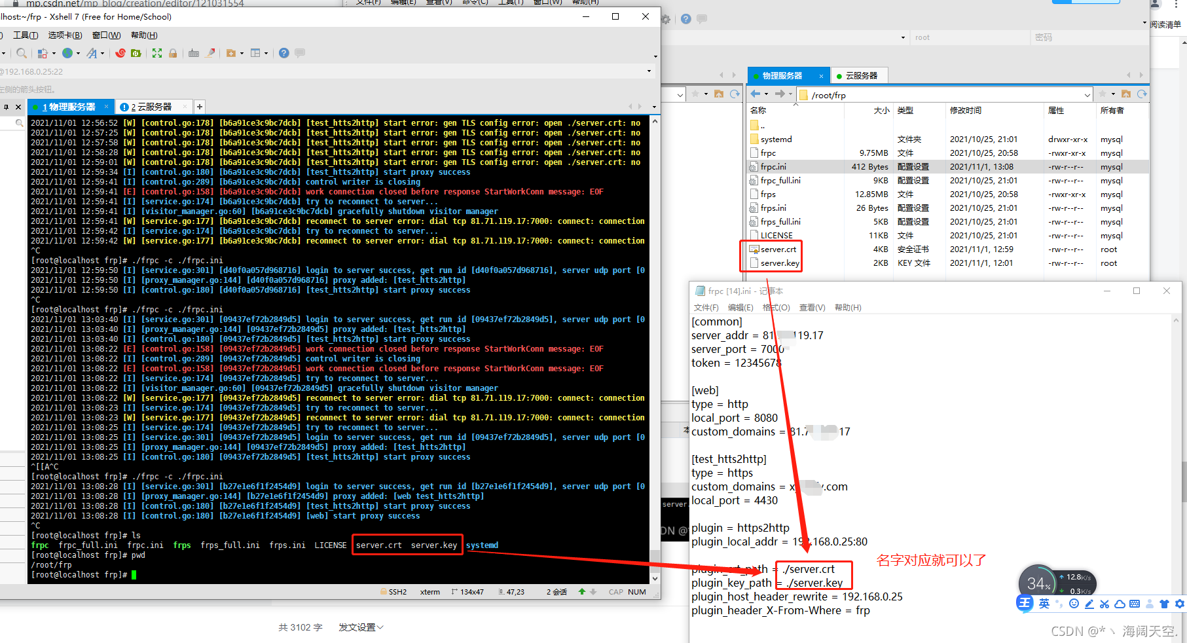Click the blue help icon in Xftp toolbar
This screenshot has height=643, width=1187.
tap(685, 19)
